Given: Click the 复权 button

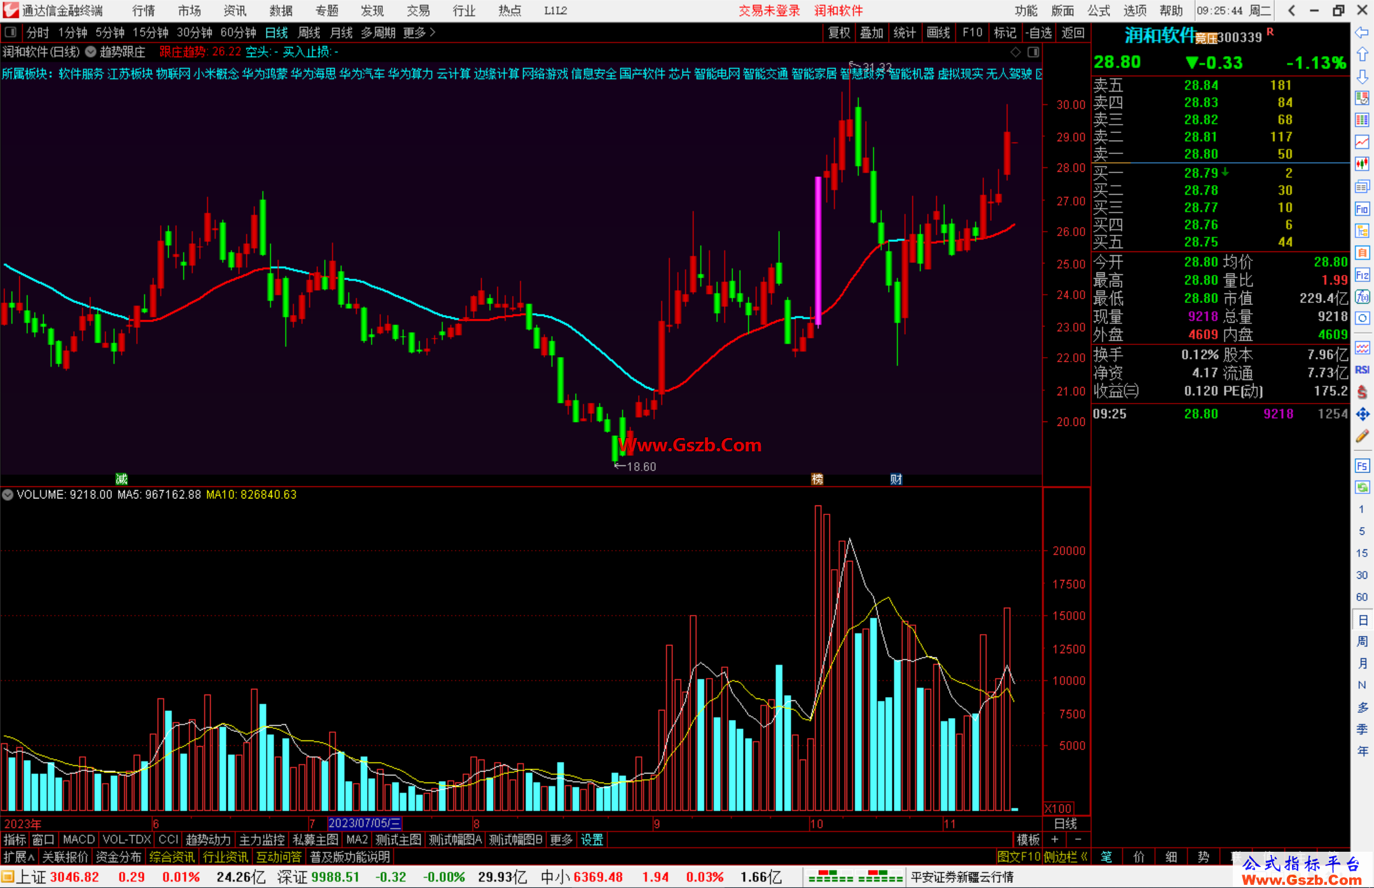Looking at the screenshot, I should [x=839, y=32].
